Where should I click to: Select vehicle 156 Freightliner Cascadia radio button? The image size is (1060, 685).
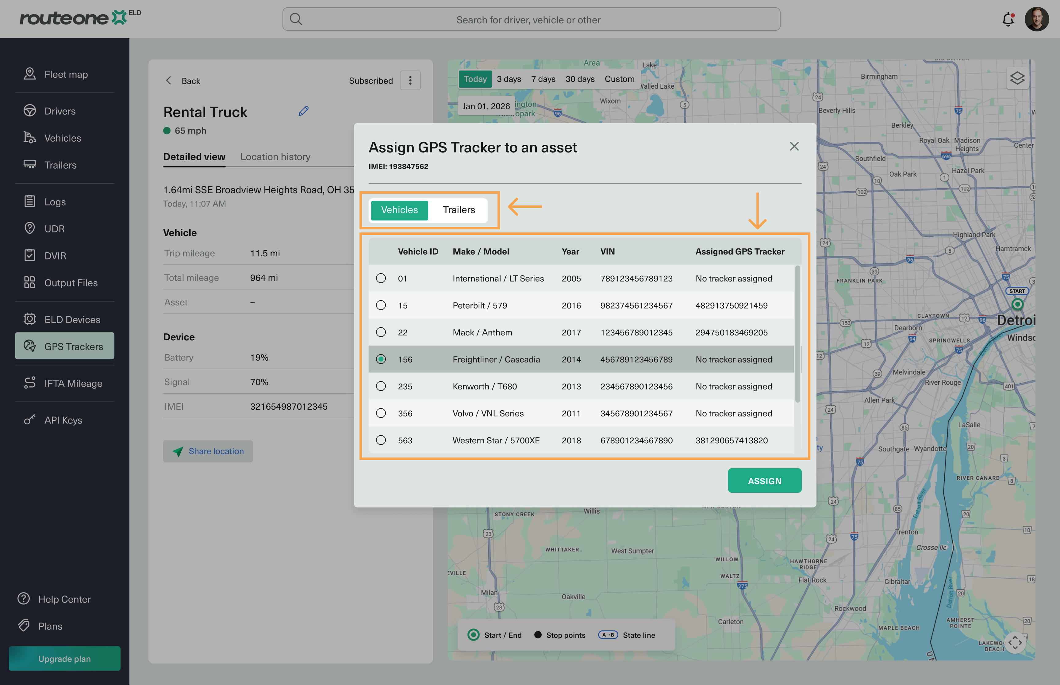[381, 359]
